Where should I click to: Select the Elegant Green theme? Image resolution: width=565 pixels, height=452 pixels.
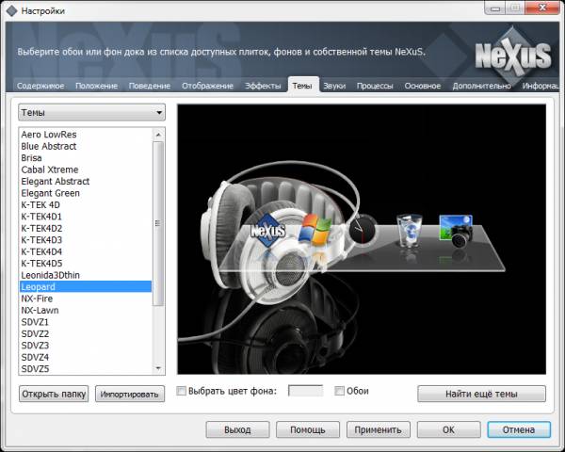pyautogui.click(x=86, y=193)
